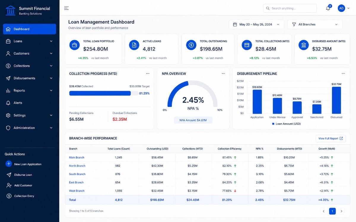Open Disbursement Pipeline more options menu
The width and height of the screenshot is (356, 222).
[x=343, y=74]
